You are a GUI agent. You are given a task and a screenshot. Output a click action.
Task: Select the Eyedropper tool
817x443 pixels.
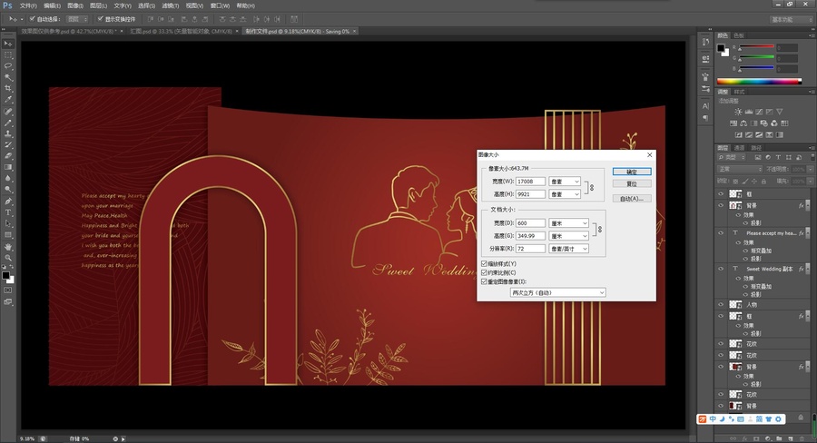coord(8,100)
